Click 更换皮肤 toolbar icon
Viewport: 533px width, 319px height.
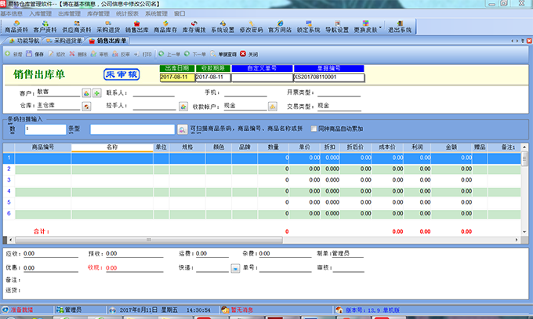pyautogui.click(x=365, y=27)
